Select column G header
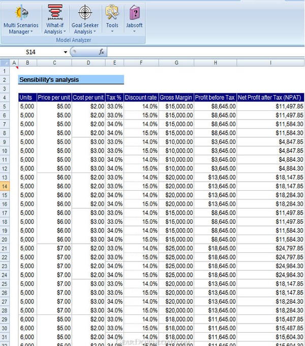 pyautogui.click(x=176, y=63)
